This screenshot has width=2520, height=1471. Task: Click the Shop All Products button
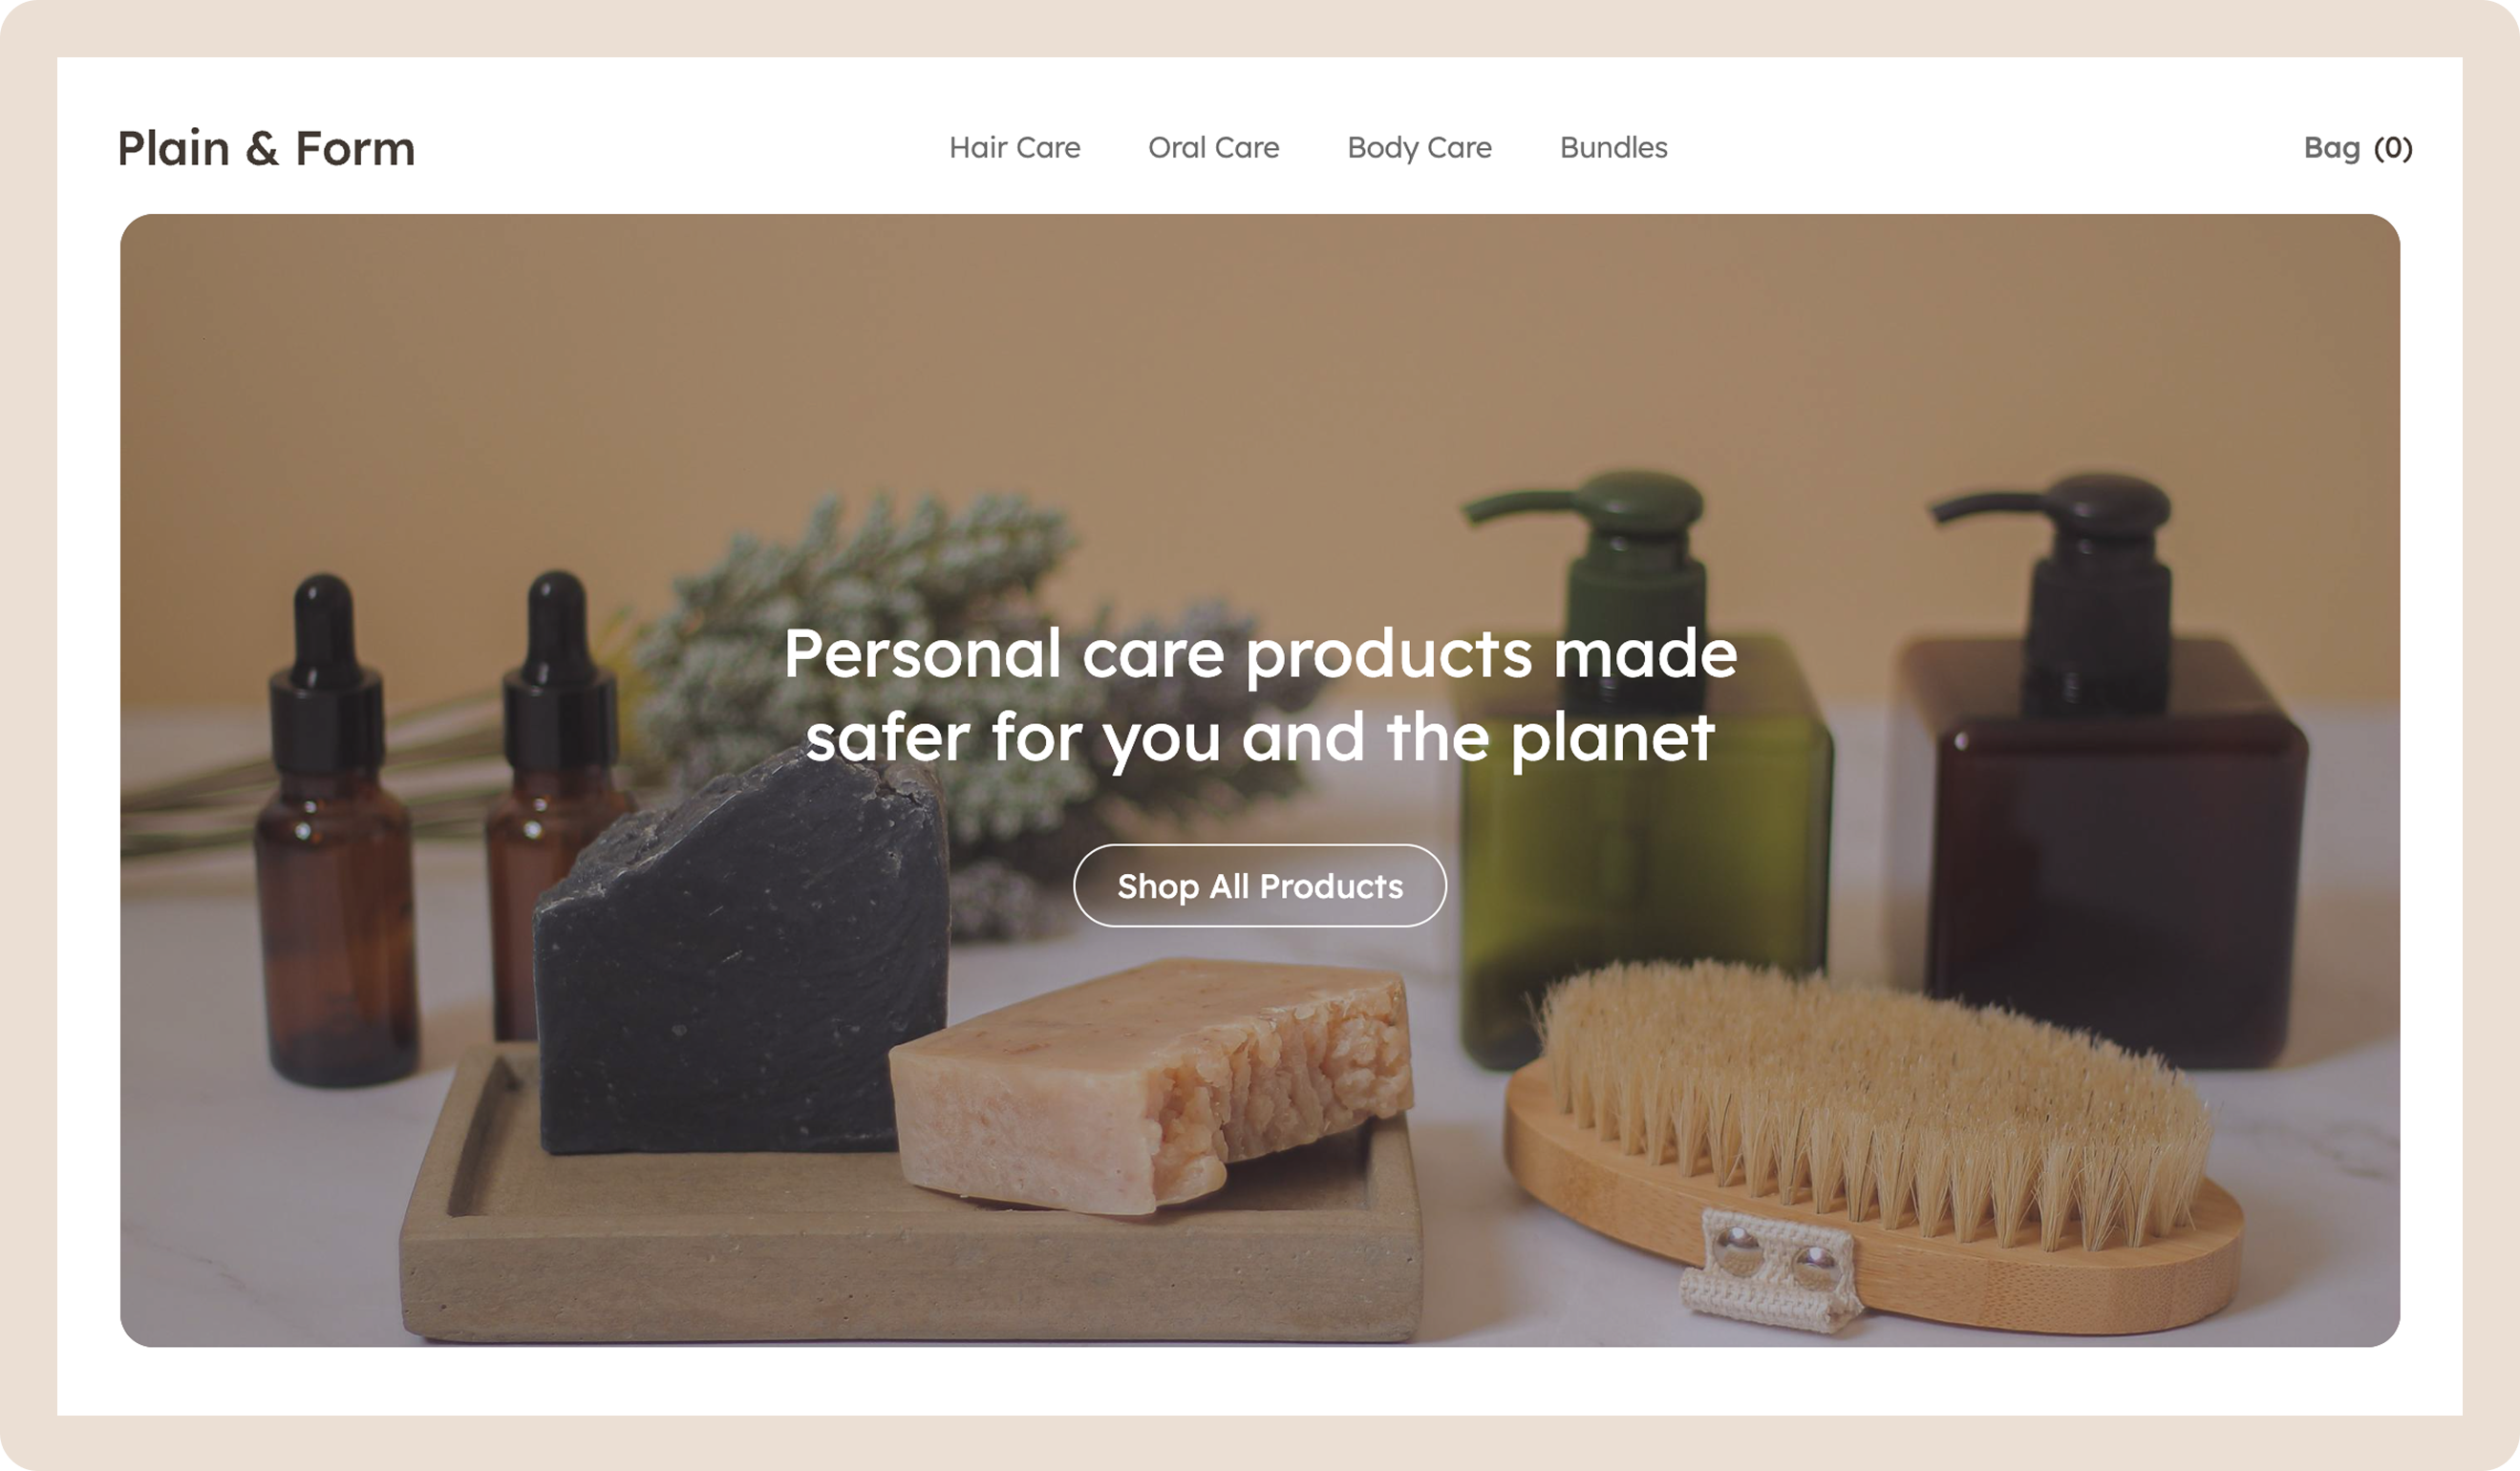click(1259, 885)
